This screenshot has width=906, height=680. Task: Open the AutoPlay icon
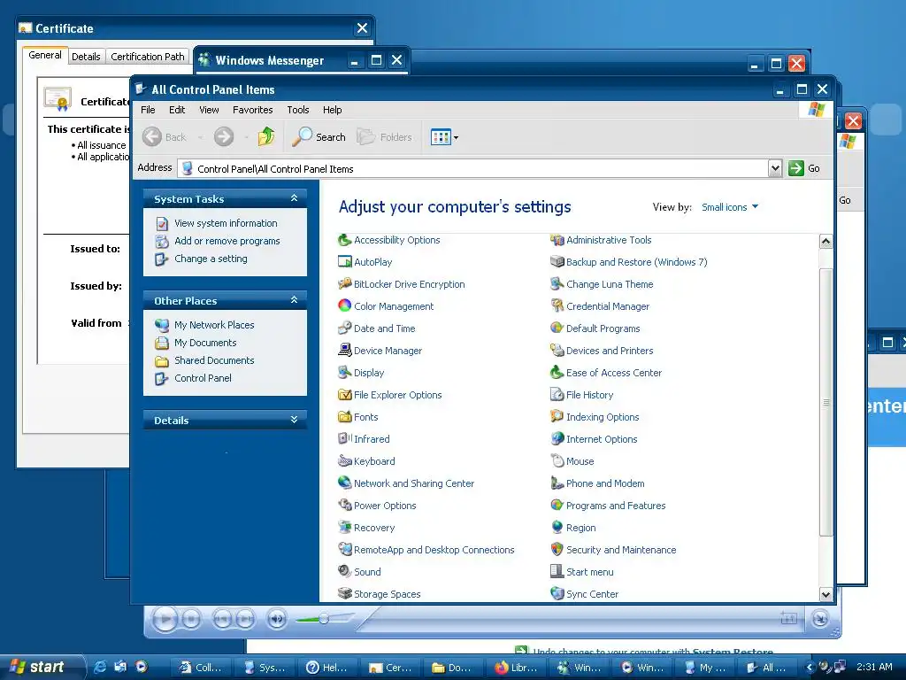pyautogui.click(x=345, y=262)
